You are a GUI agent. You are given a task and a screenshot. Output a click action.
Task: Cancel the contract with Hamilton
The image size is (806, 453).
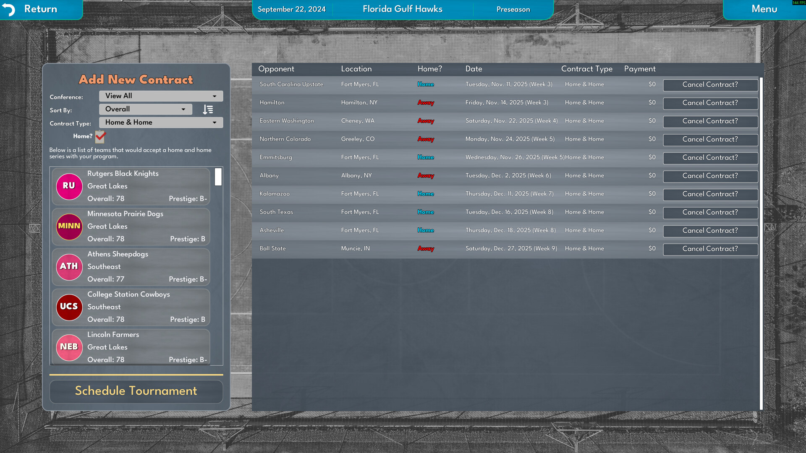tap(710, 103)
